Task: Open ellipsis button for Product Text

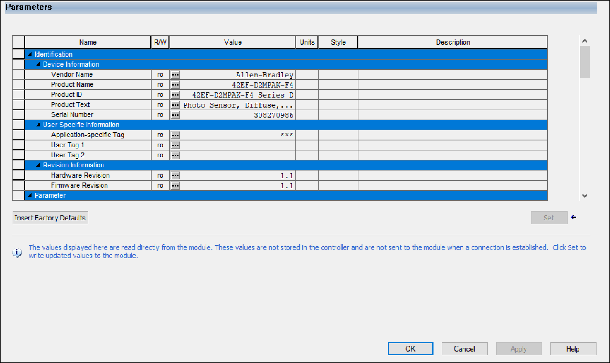Action: (x=175, y=105)
